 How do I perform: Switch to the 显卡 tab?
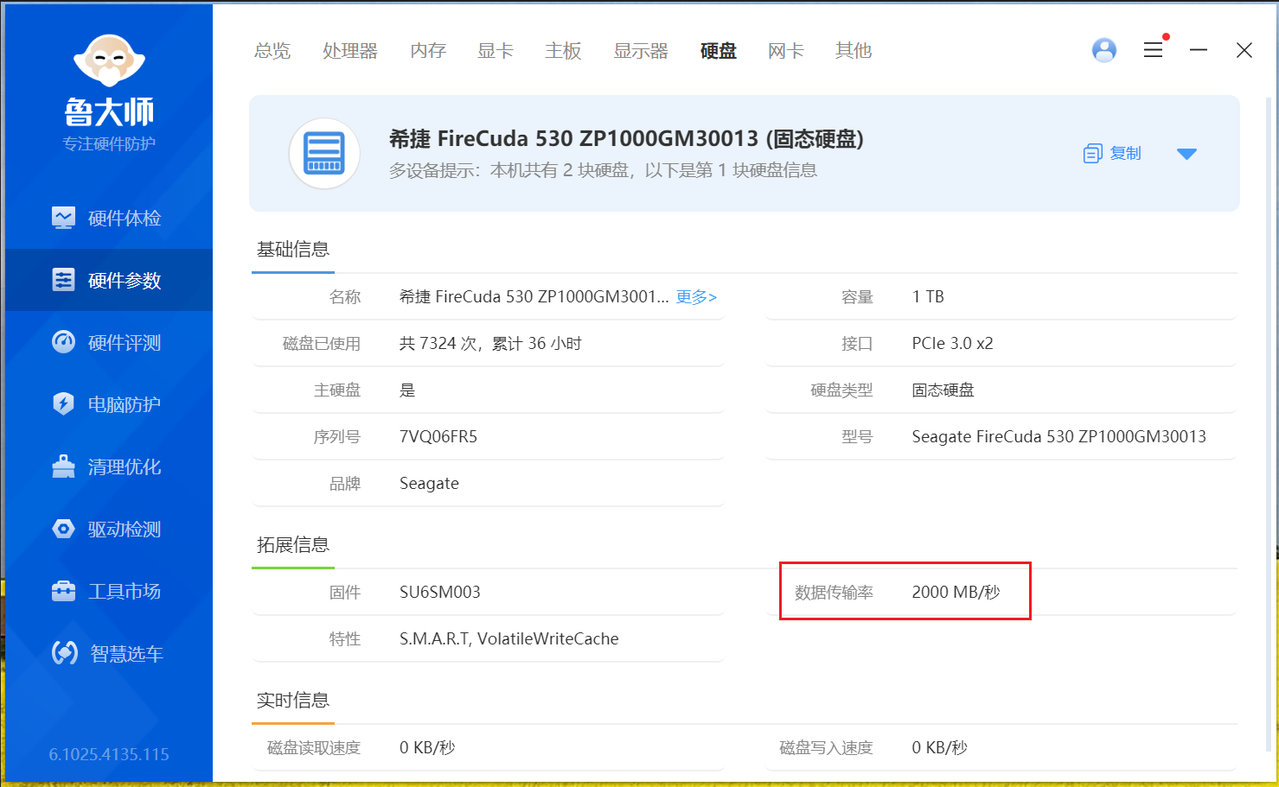tap(496, 51)
